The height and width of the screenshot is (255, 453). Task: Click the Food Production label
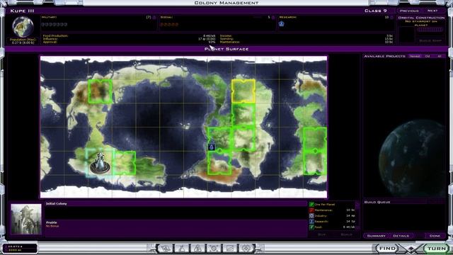coord(55,36)
